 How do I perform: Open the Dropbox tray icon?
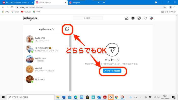(150, 97)
